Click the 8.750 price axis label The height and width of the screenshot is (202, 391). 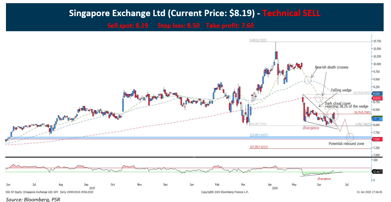tap(377, 102)
